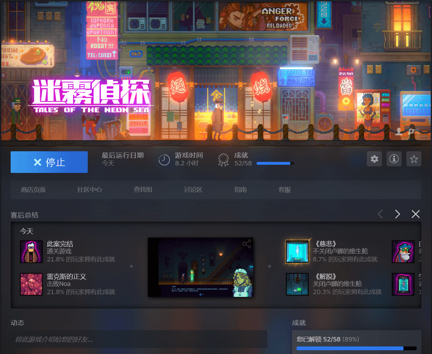The width and height of the screenshot is (432, 354).
Task: Click the blue 停止 stop button
Action: tap(49, 162)
